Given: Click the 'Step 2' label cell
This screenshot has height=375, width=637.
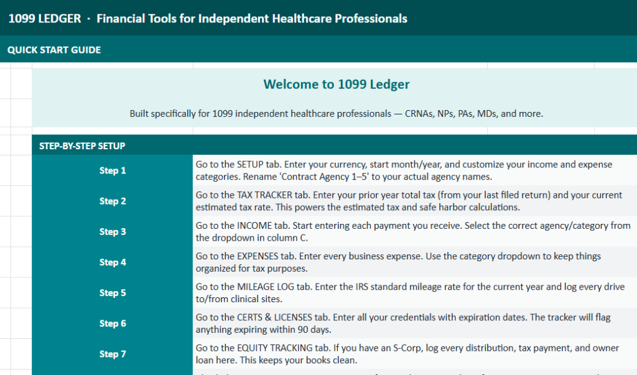Looking at the screenshot, I should pos(113,201).
